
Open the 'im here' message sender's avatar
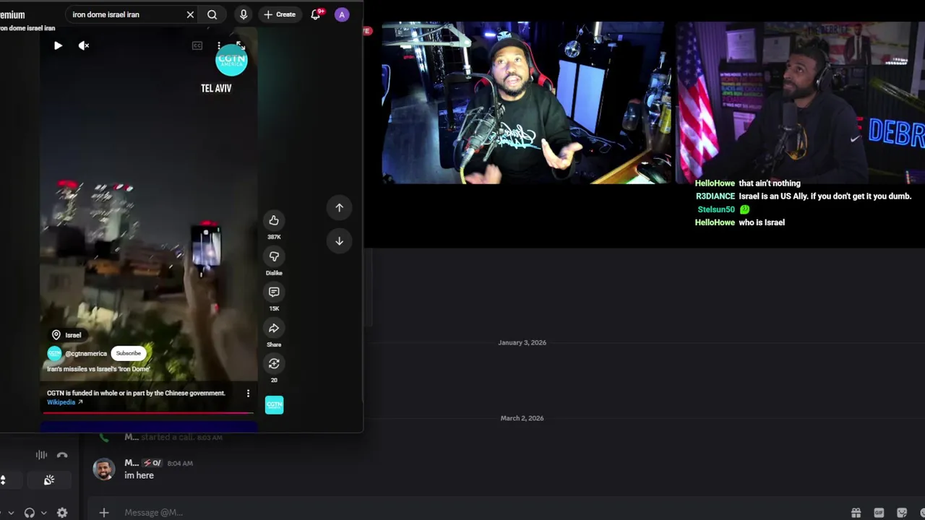(104, 469)
